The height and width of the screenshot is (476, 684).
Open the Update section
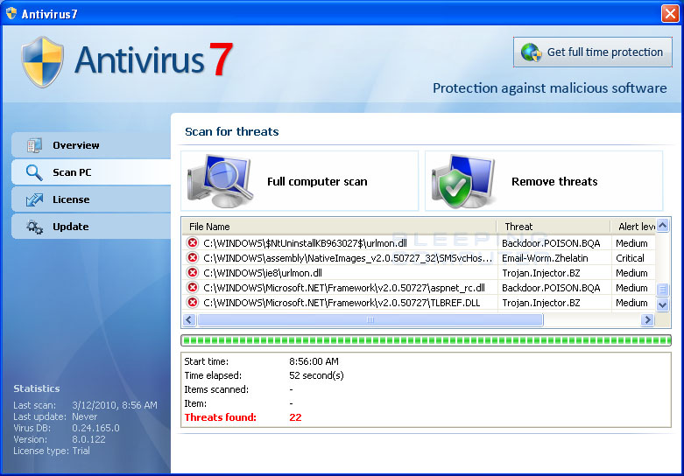[91, 227]
